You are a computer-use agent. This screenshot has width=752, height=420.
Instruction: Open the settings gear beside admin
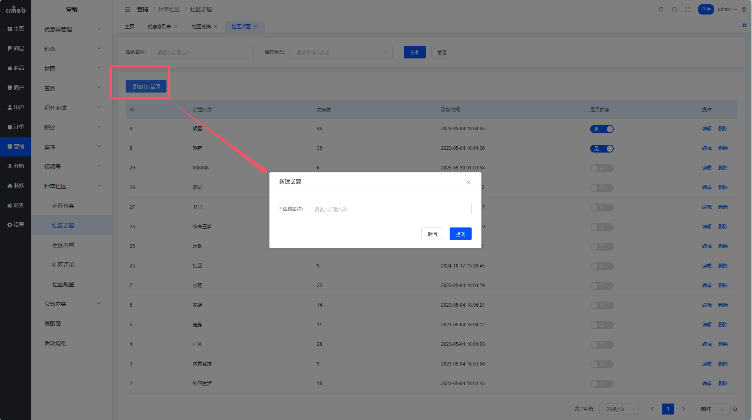coord(744,9)
